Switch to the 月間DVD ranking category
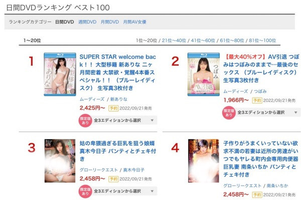 (110, 22)
